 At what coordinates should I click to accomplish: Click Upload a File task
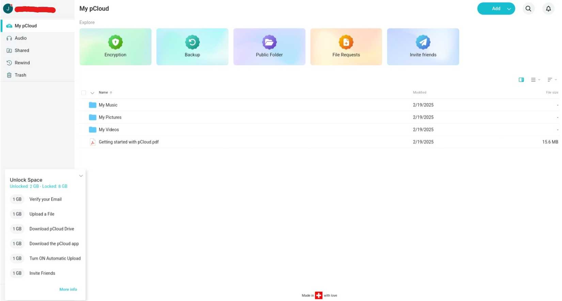[42, 214]
